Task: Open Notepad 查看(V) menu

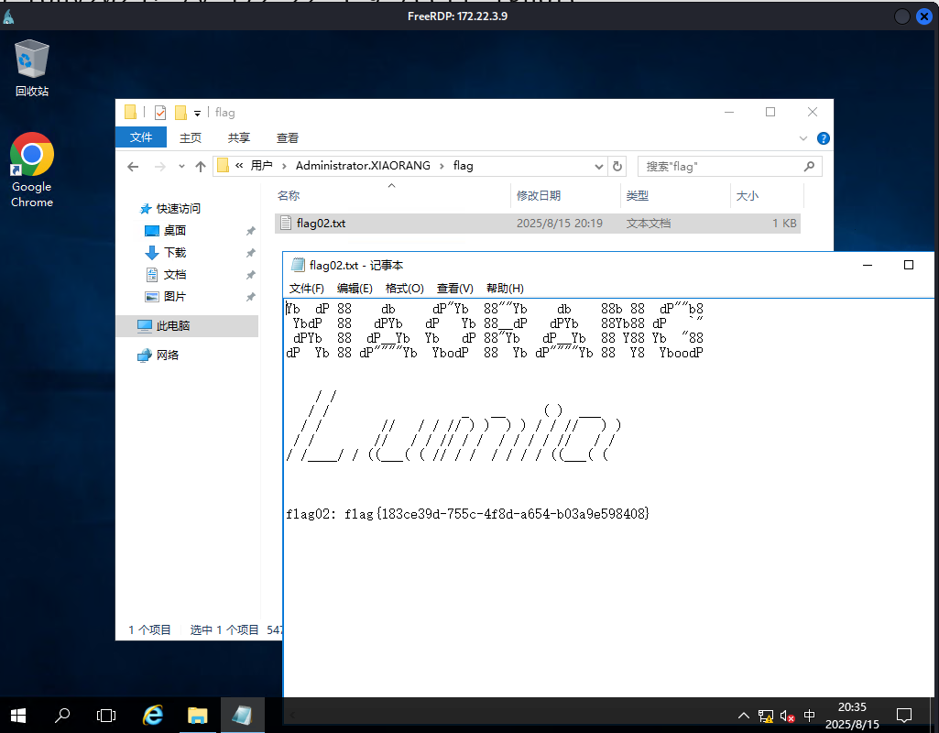Action: pyautogui.click(x=455, y=289)
